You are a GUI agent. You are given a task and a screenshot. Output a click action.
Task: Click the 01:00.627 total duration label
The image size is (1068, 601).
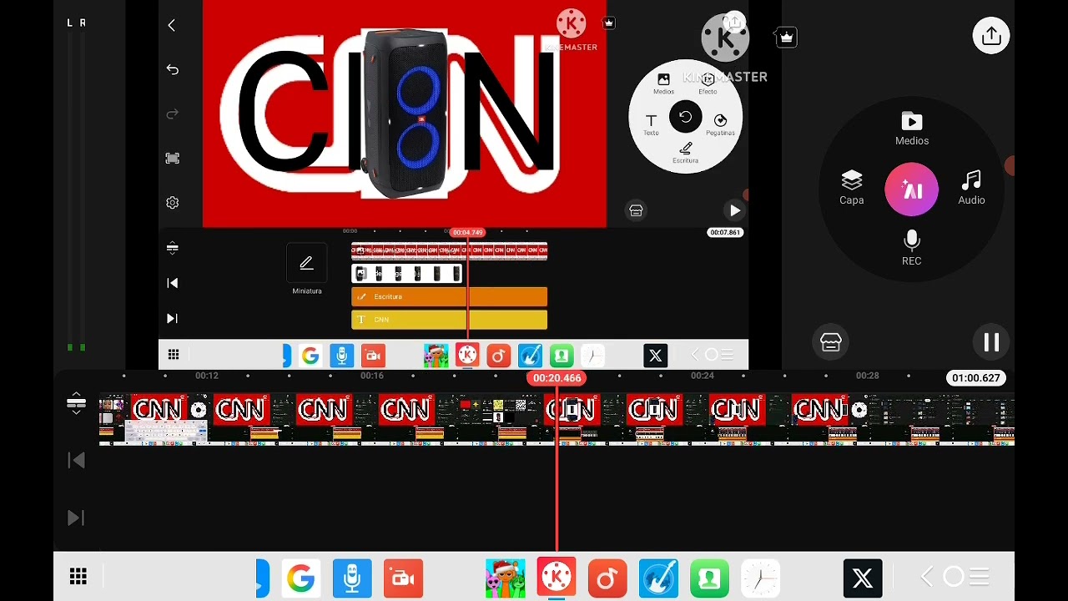click(x=976, y=378)
